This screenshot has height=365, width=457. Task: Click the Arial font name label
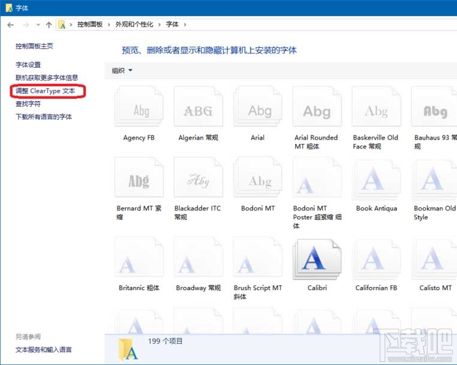(x=258, y=137)
